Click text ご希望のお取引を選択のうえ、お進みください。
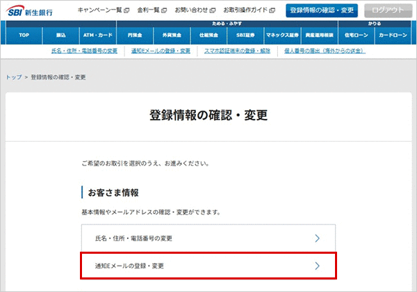The image size is (417, 292). (x=145, y=163)
